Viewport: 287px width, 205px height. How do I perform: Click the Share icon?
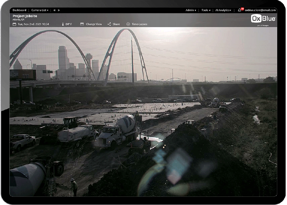pyautogui.click(x=109, y=24)
